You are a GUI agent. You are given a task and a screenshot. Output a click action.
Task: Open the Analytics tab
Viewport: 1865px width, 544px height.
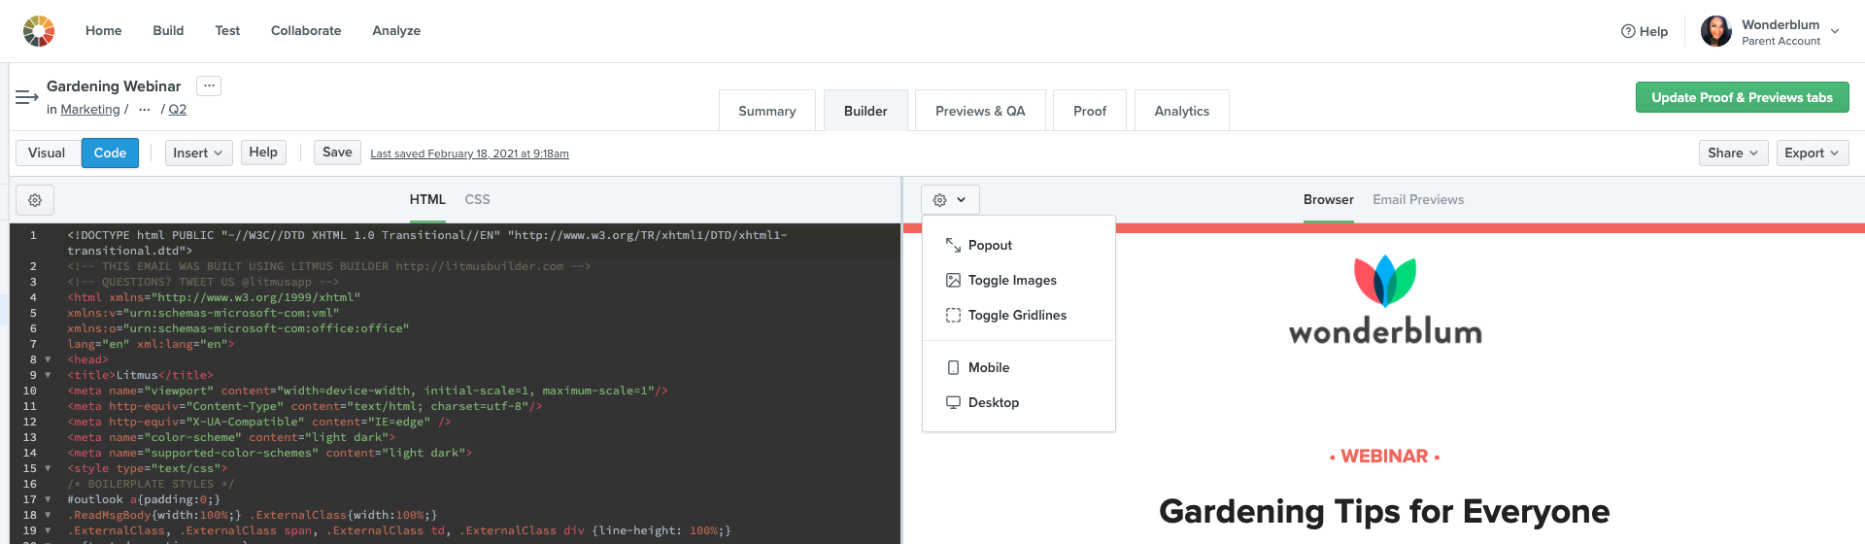(1182, 111)
